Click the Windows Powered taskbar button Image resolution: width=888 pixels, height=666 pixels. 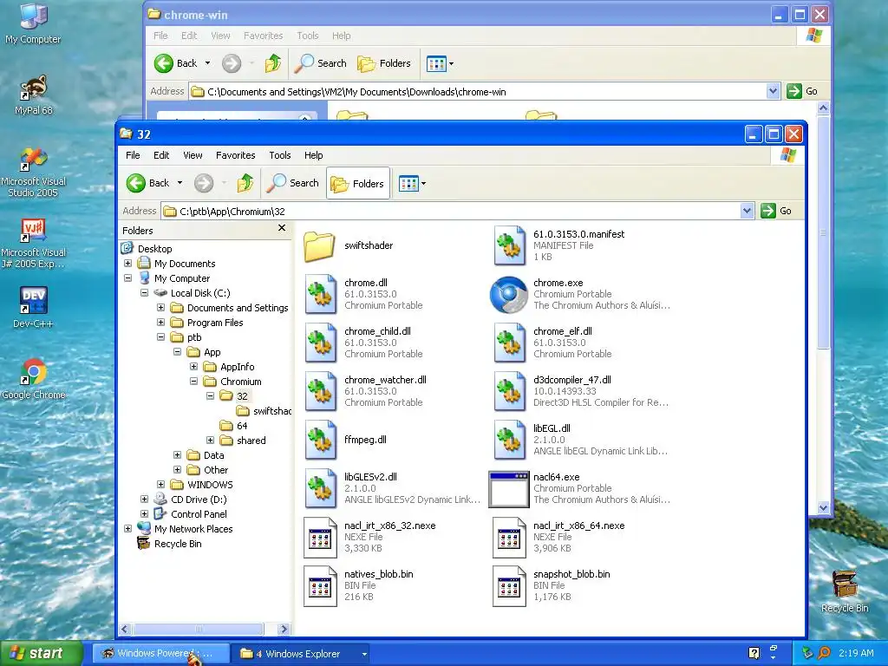[x=160, y=654]
